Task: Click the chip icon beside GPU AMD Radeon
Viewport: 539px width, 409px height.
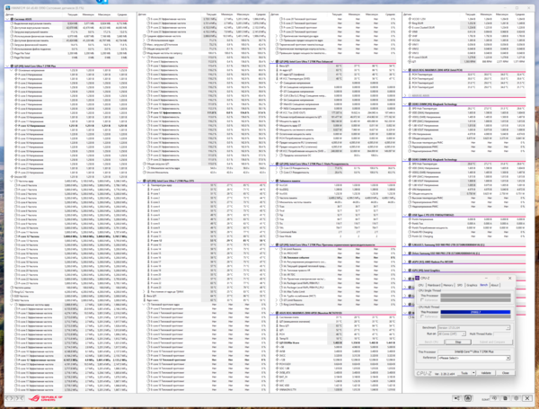Action: (x=410, y=262)
